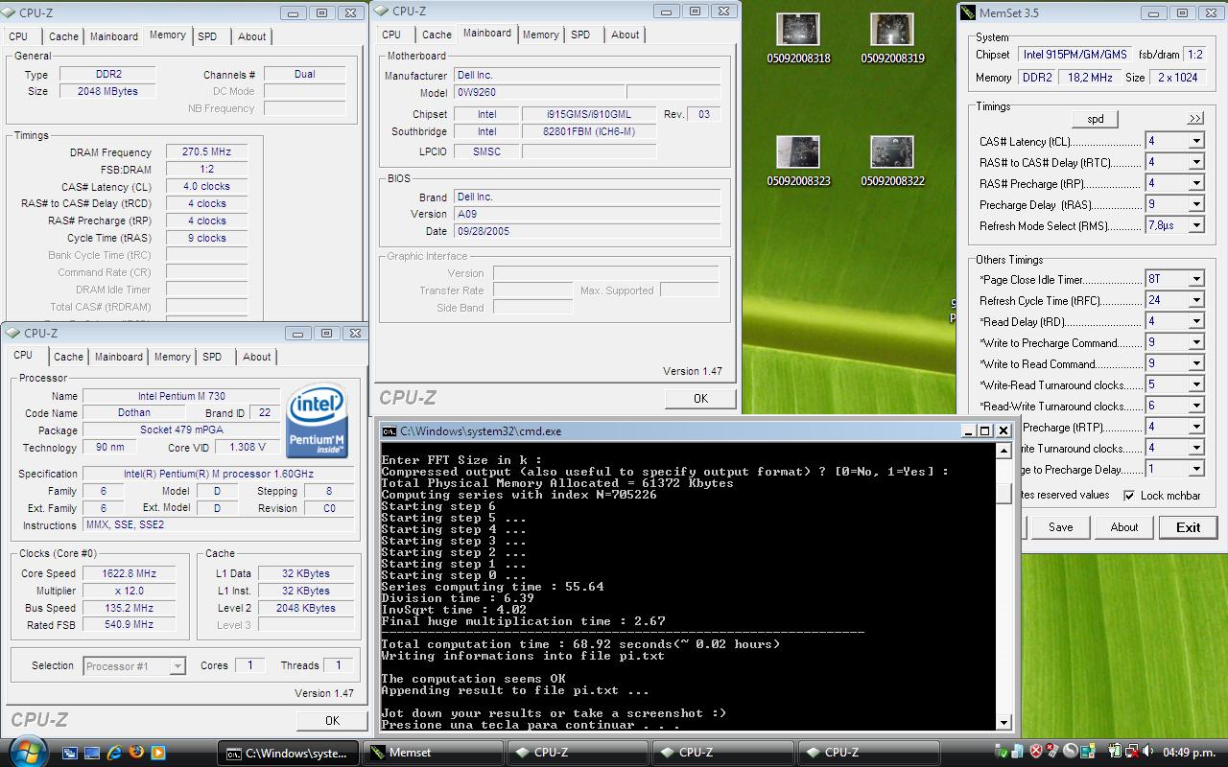Click the 04:49 p.m. taskbar clock
Image resolution: width=1228 pixels, height=767 pixels.
pos(1188,753)
